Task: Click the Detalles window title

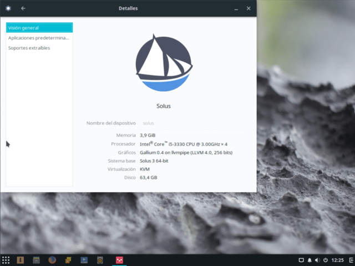Action: (128, 8)
